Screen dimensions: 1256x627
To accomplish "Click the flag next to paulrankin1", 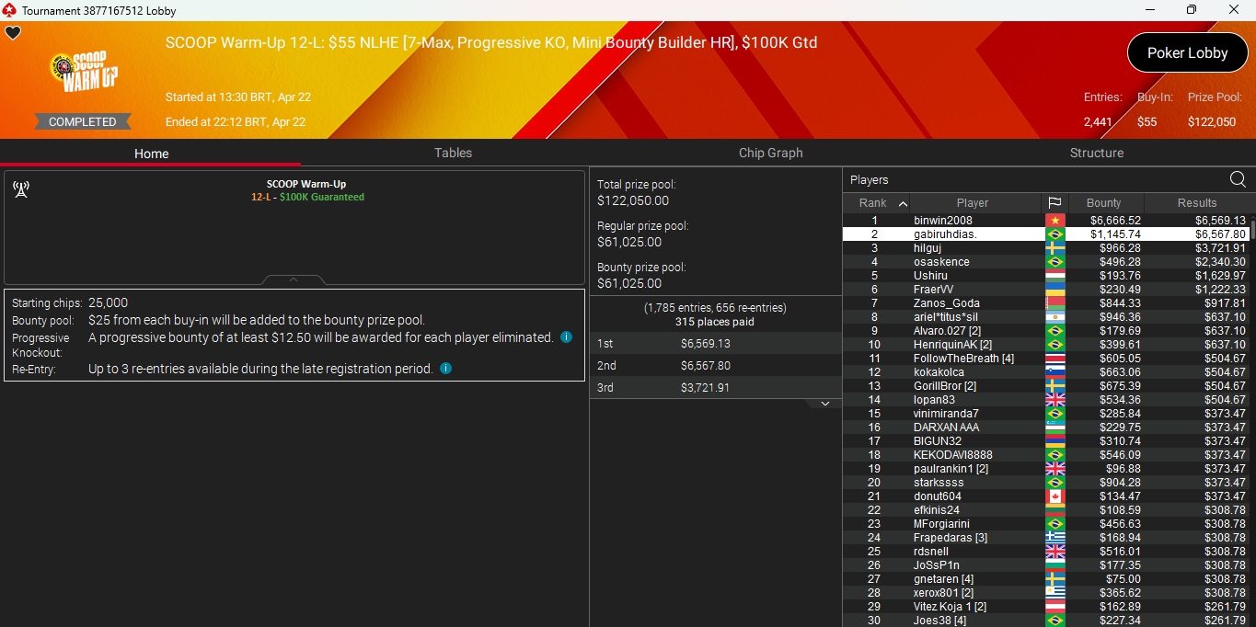I will tap(1054, 469).
